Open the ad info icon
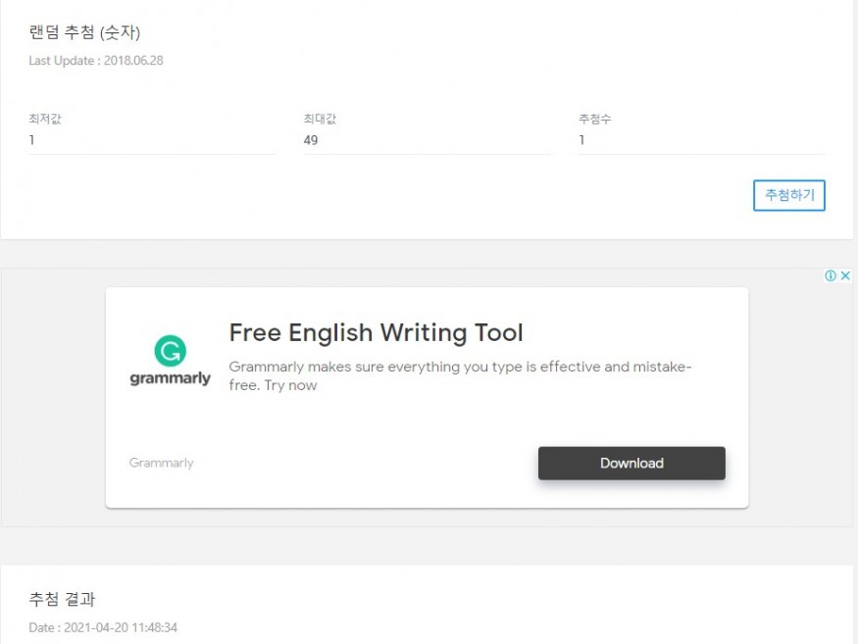 (x=831, y=276)
